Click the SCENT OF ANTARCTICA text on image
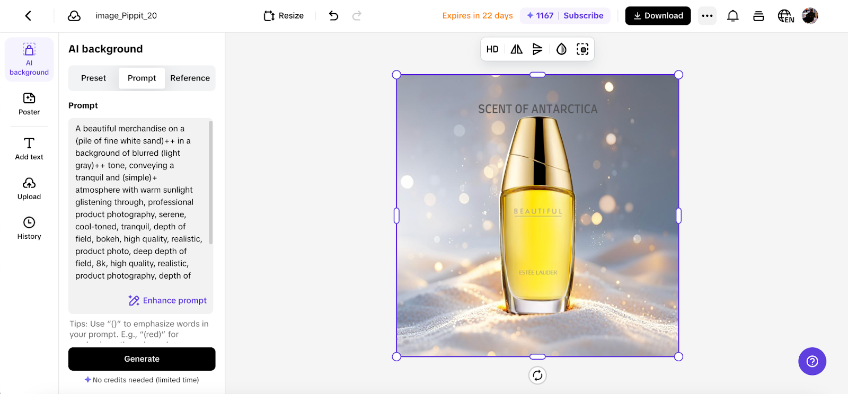 tap(537, 109)
